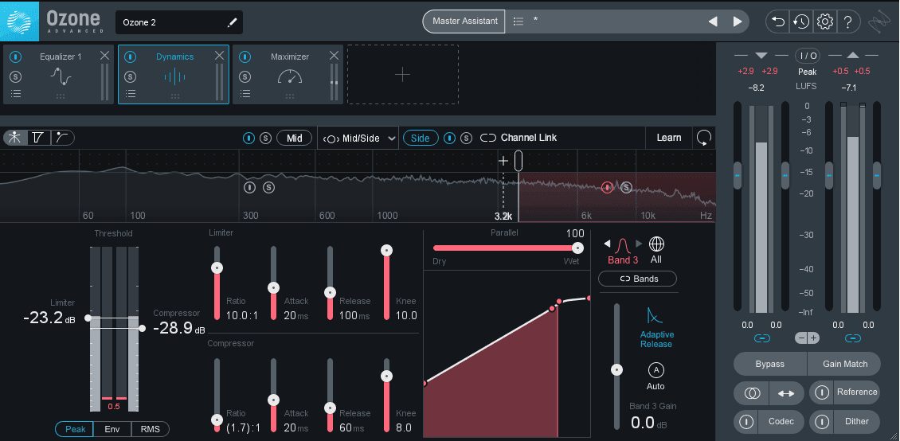
Task: Toggle Mid channel power
Action: (248, 138)
